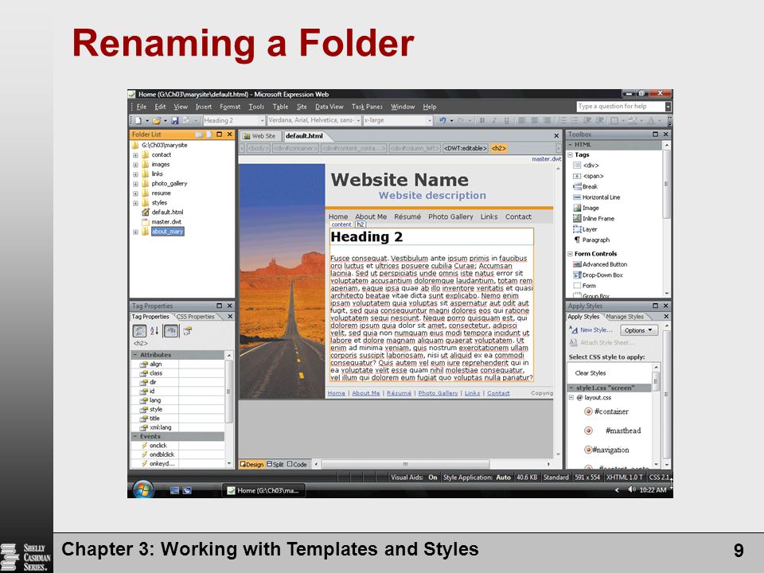Click the Borders toolbar icon
The height and width of the screenshot is (573, 764).
pyautogui.click(x=614, y=120)
